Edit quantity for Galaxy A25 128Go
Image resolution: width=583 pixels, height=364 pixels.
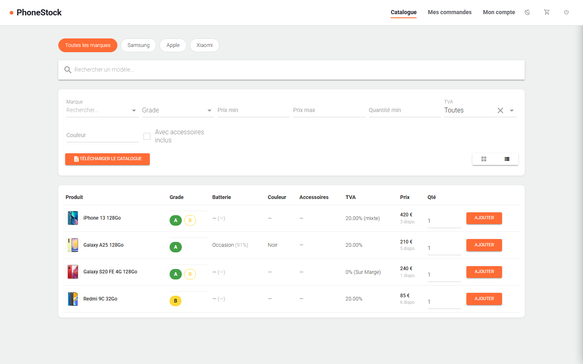[444, 248]
